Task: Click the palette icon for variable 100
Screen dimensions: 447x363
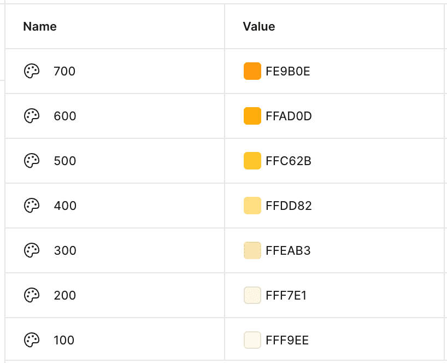Action: pyautogui.click(x=32, y=339)
